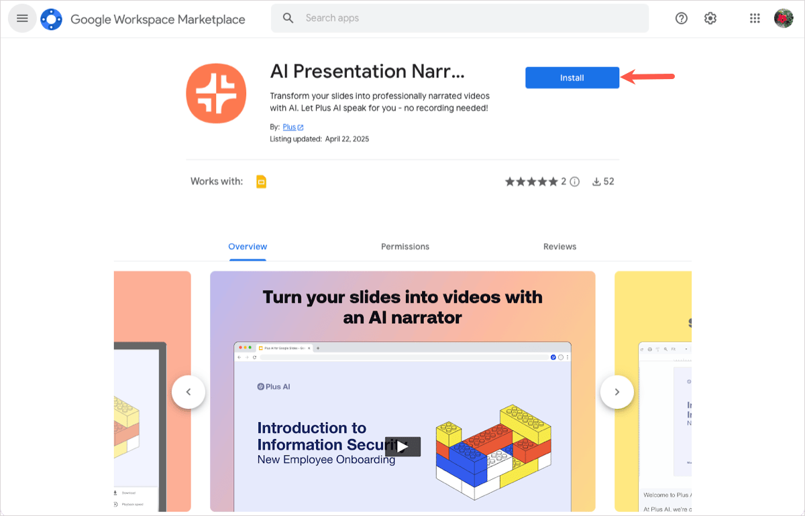Switch to the Reviews tab
The image size is (805, 516).
560,247
